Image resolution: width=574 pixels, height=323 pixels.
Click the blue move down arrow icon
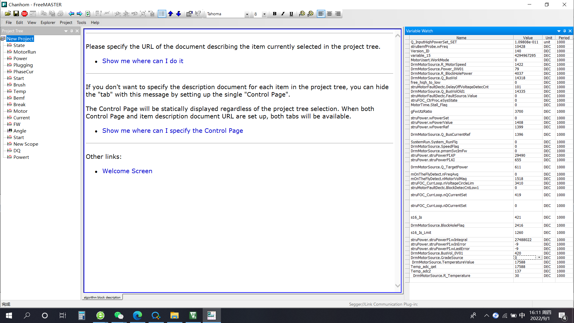[x=178, y=14]
